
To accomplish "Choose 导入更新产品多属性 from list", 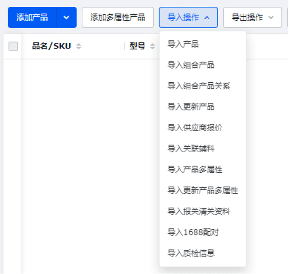I will 203,190.
